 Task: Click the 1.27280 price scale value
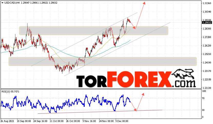click(x=207, y=37)
